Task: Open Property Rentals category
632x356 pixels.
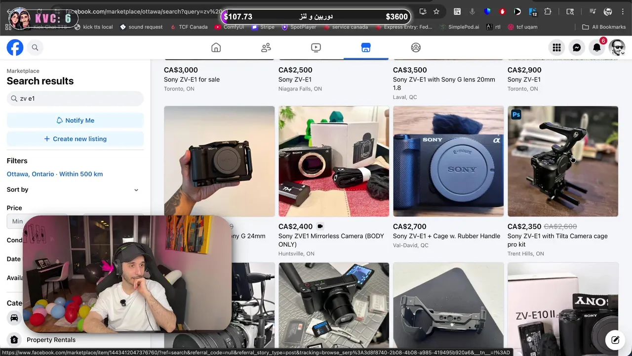Action: click(x=51, y=340)
